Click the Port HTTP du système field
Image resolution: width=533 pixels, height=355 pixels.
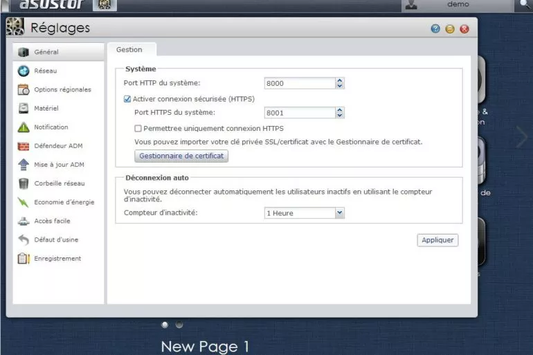(x=299, y=84)
